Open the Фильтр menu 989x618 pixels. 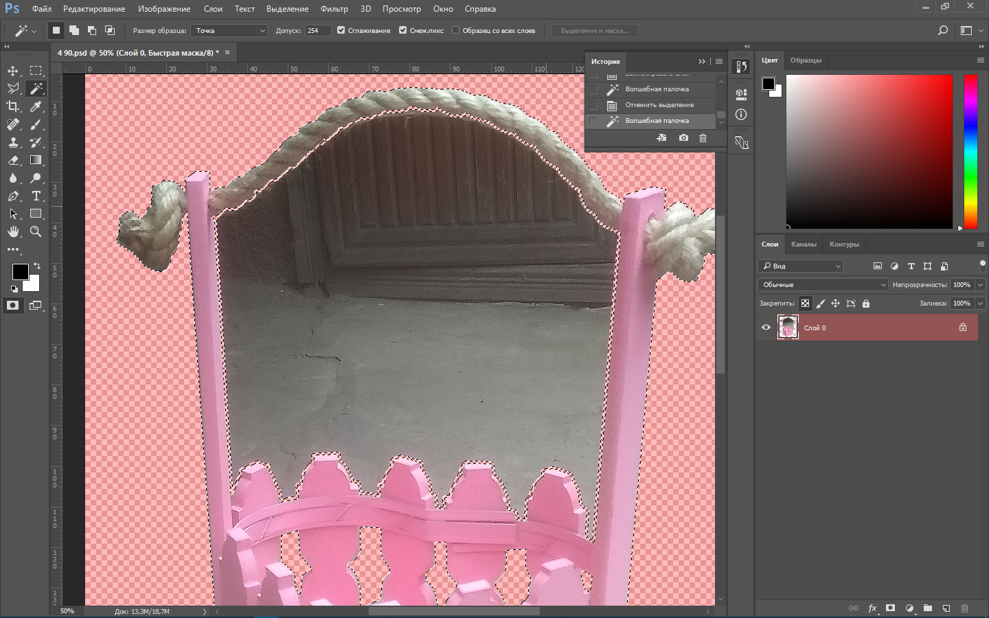pos(334,9)
